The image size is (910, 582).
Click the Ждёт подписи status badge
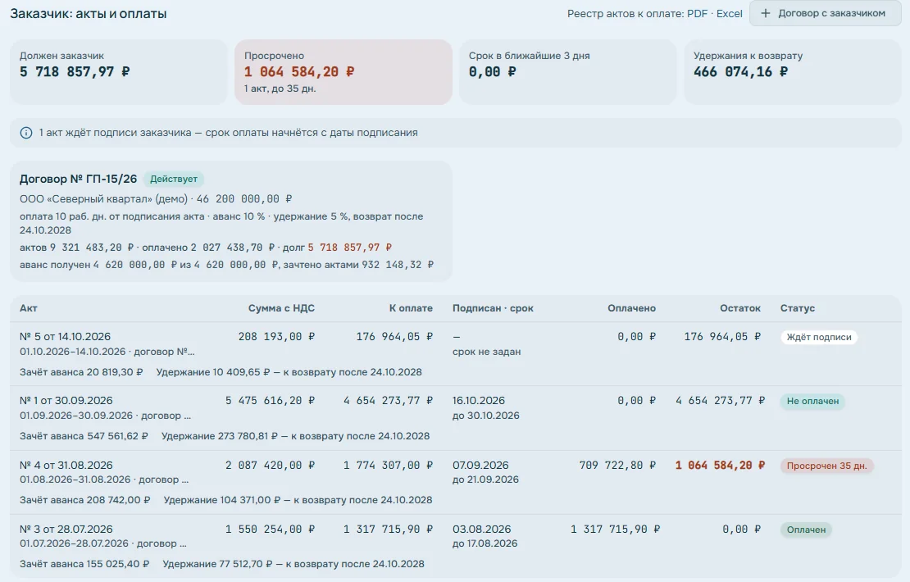coord(819,337)
